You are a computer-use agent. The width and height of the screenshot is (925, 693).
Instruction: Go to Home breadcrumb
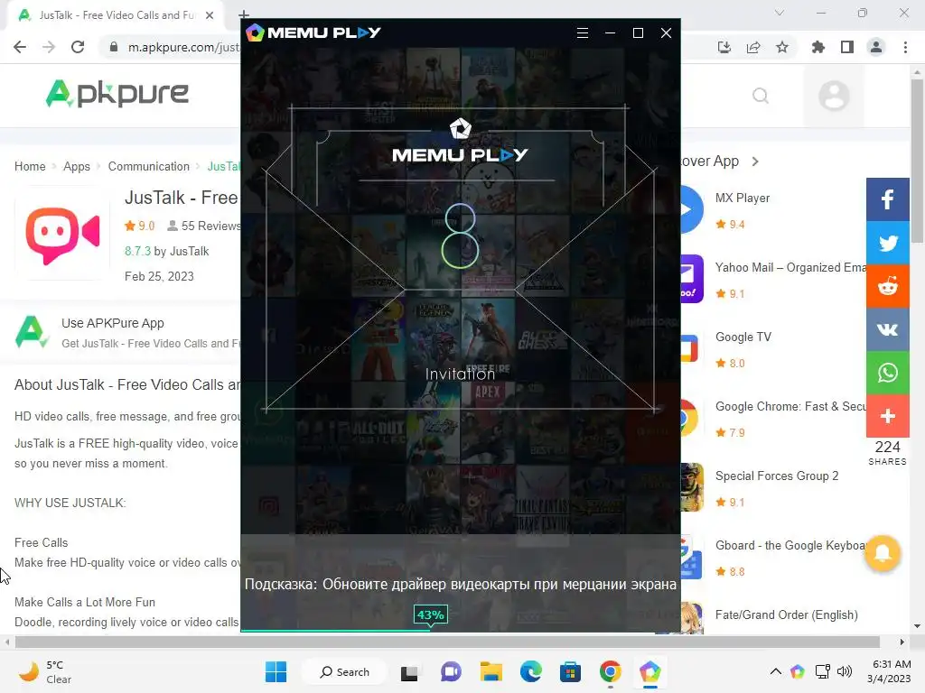click(x=30, y=166)
